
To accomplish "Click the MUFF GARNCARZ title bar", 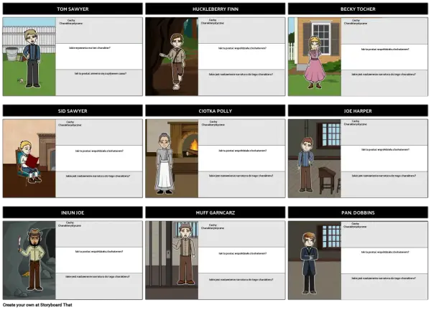I will (x=215, y=212).
